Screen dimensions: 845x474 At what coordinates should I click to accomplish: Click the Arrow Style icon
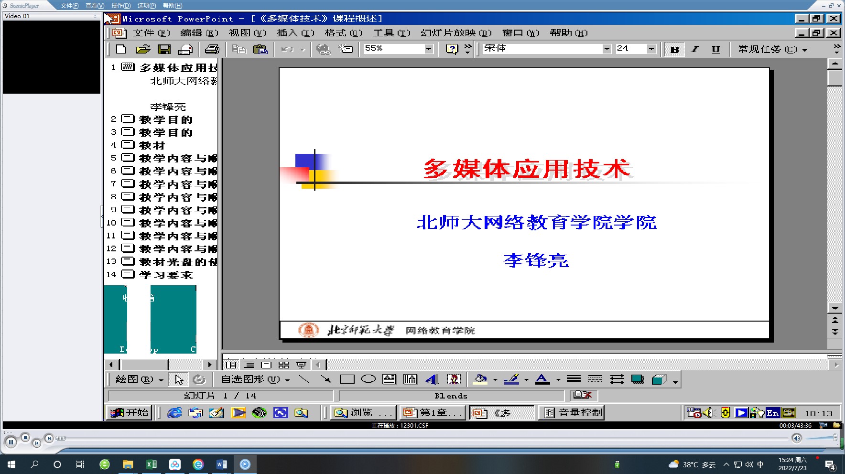coord(617,379)
